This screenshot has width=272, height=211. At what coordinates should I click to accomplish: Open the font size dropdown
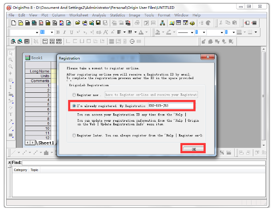click(x=52, y=32)
